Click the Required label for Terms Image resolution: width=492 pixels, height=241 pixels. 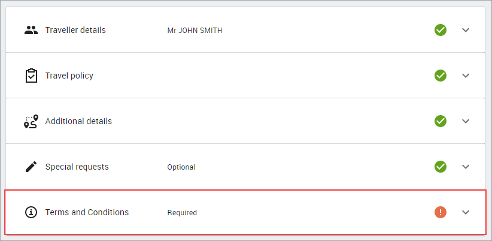click(182, 213)
